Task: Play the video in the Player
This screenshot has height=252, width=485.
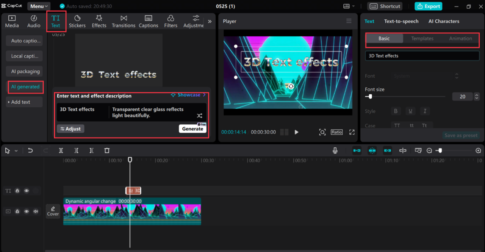Action: click(x=297, y=132)
